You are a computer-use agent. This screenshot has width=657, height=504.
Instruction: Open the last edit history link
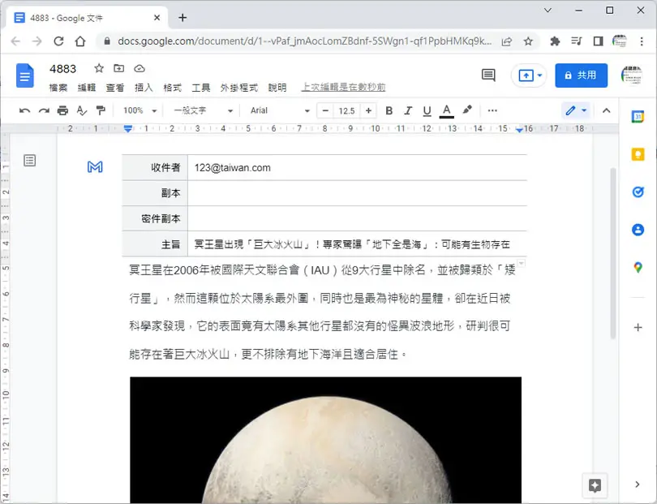click(343, 87)
